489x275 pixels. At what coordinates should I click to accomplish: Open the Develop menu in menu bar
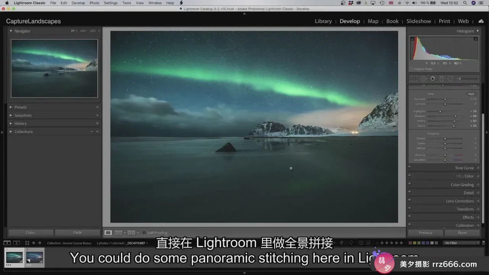click(x=78, y=3)
